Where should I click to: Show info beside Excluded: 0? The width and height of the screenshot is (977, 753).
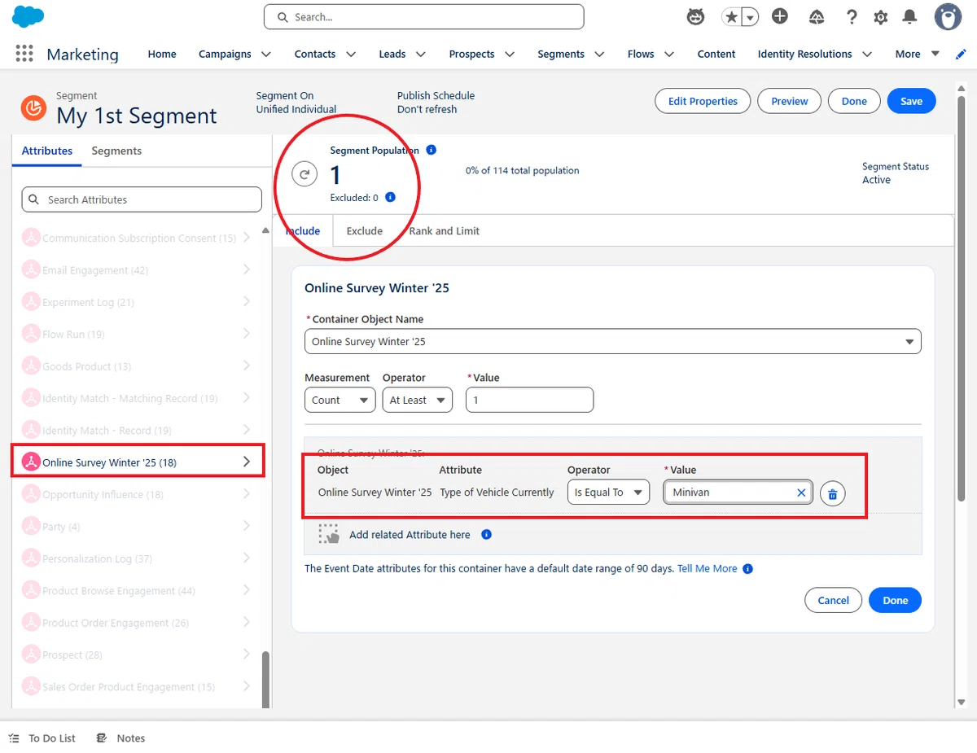[390, 197]
